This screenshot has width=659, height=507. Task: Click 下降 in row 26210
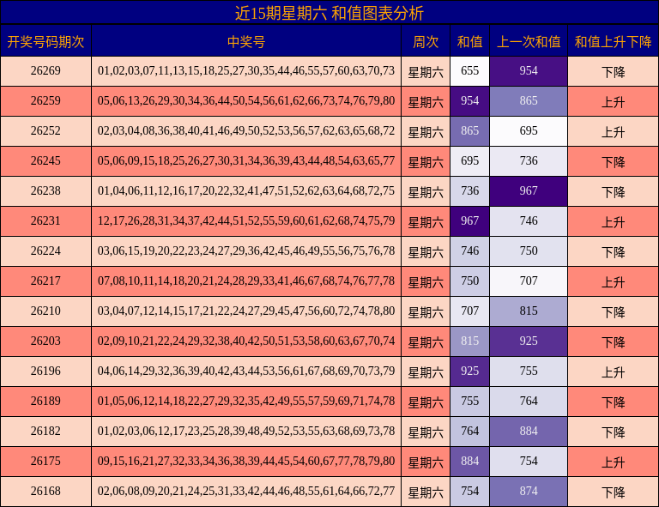pyautogui.click(x=614, y=312)
